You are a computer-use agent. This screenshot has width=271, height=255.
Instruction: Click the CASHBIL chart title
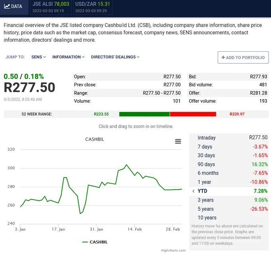pos(94,139)
